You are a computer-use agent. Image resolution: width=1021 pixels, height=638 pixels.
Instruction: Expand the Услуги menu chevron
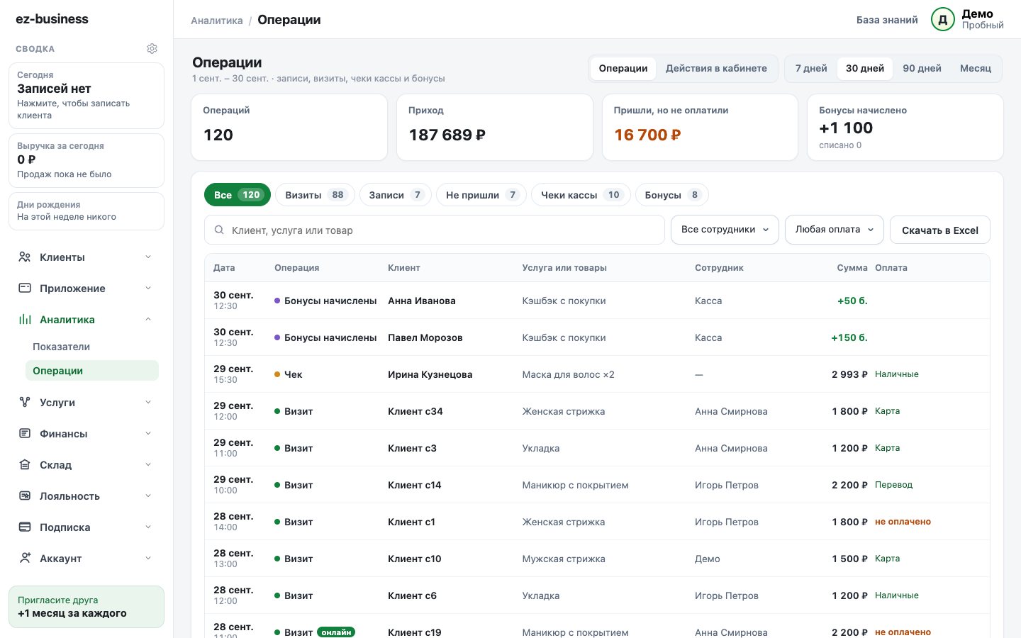pos(148,403)
